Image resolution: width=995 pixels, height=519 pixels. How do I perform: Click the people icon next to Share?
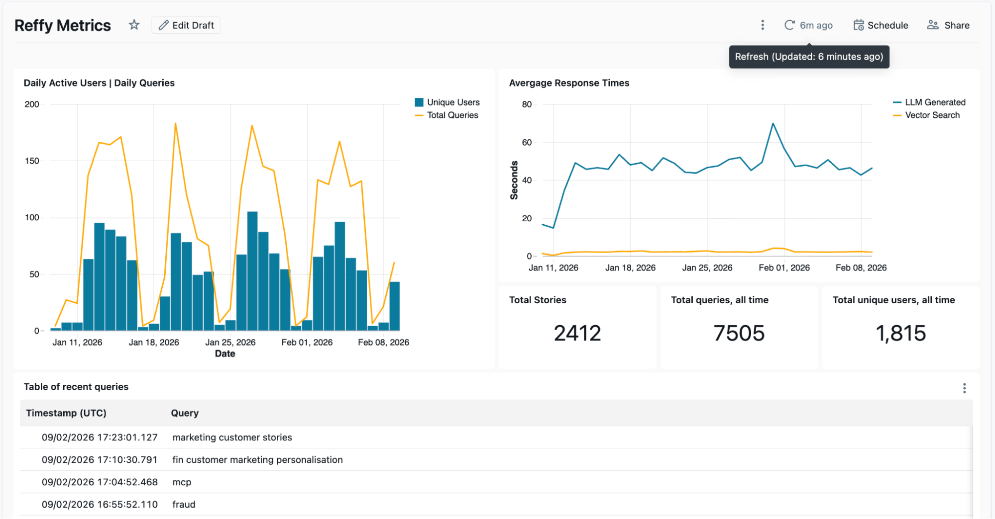point(932,25)
